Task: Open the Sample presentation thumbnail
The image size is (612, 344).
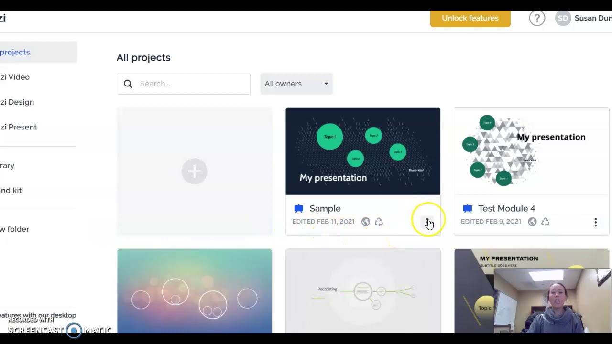Action: (x=363, y=151)
